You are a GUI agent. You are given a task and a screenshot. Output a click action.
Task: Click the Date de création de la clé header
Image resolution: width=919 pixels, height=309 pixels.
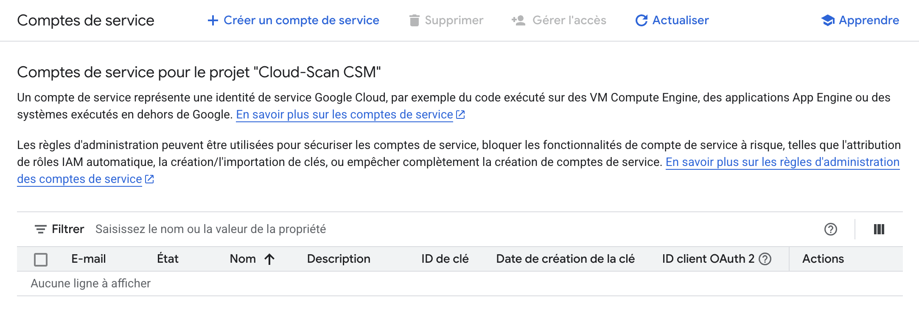pos(565,259)
